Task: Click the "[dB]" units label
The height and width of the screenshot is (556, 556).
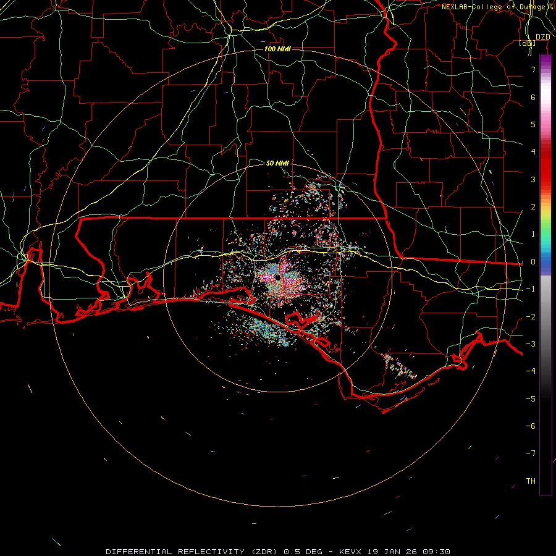Action: coord(528,43)
